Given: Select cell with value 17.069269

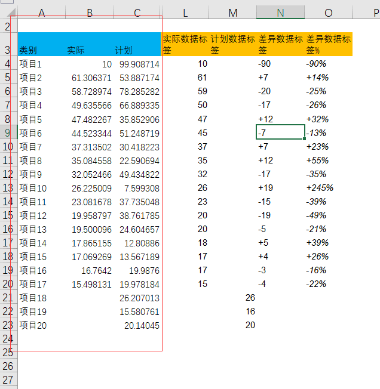Looking at the screenshot, I should point(90,257).
